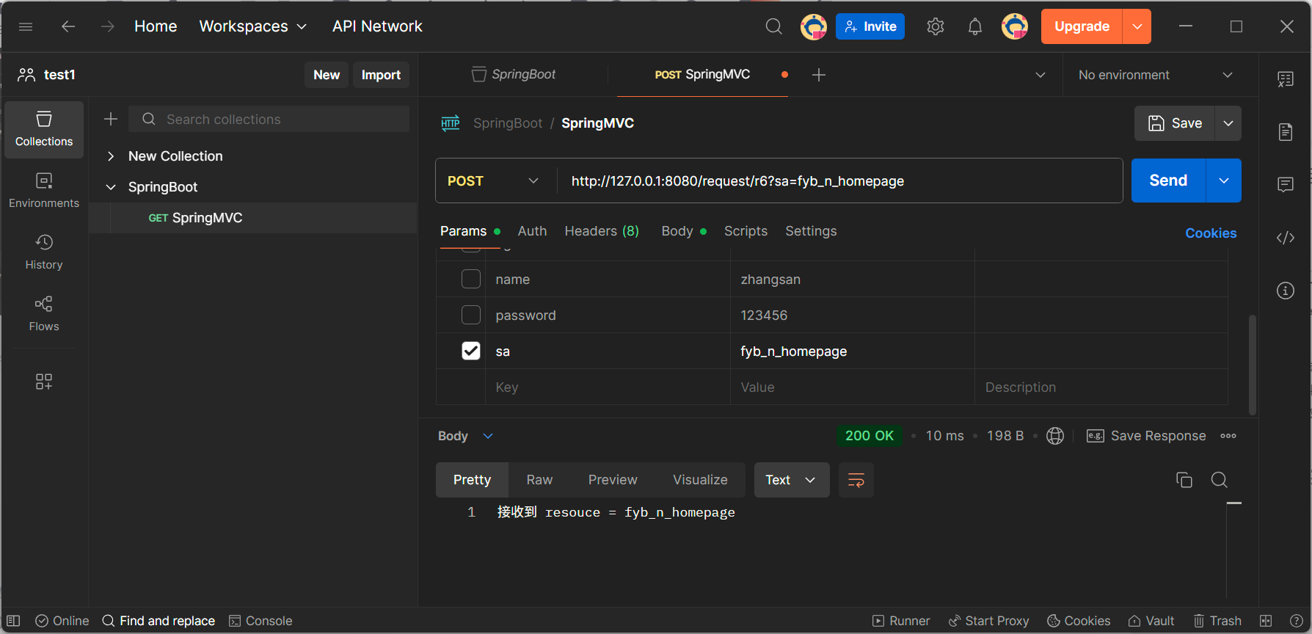Open the hamburger menu icon
The image size is (1312, 634).
click(26, 26)
